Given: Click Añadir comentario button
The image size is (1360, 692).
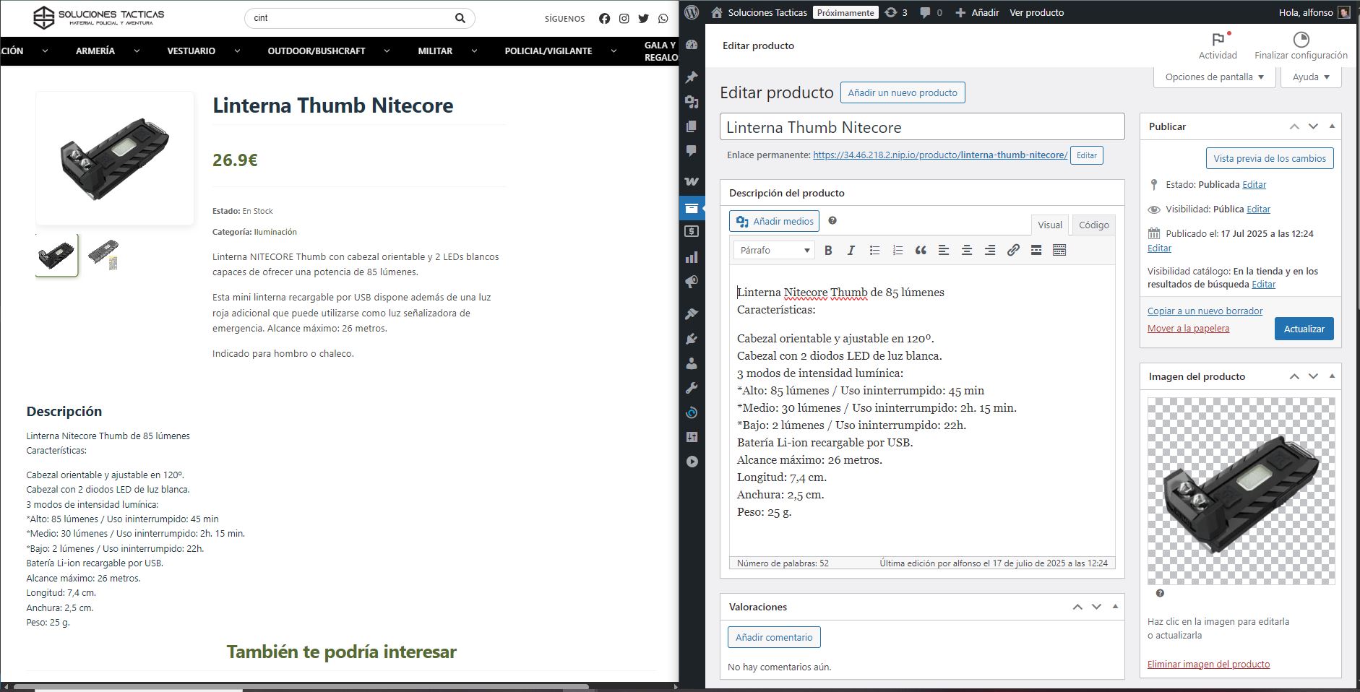Looking at the screenshot, I should 774,637.
